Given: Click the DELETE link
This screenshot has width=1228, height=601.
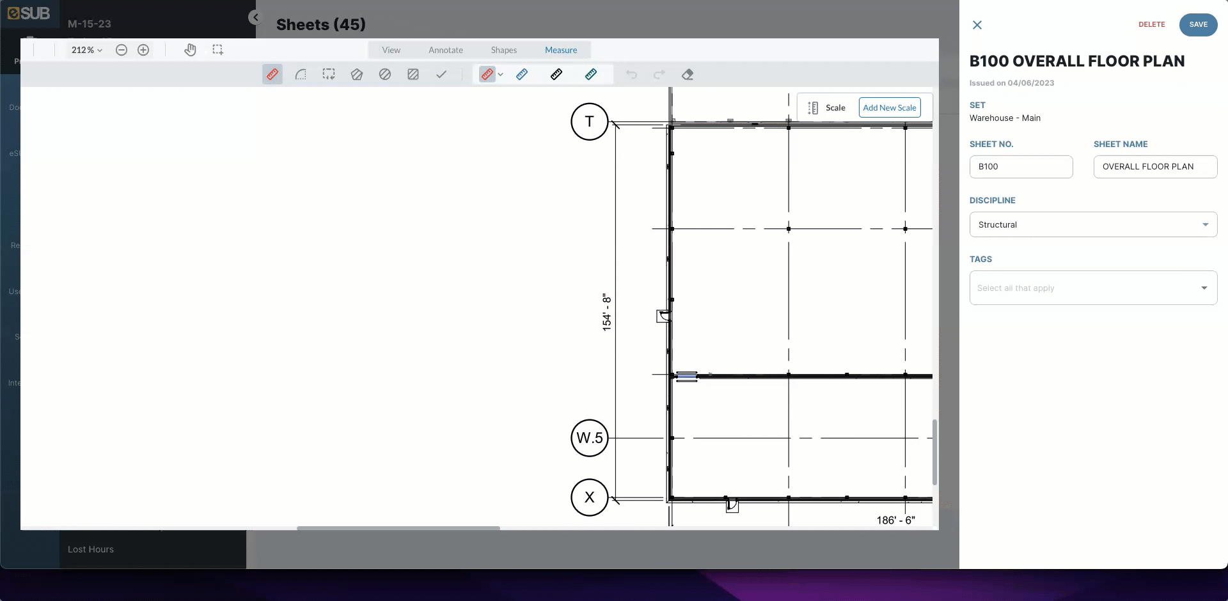Looking at the screenshot, I should (1151, 24).
